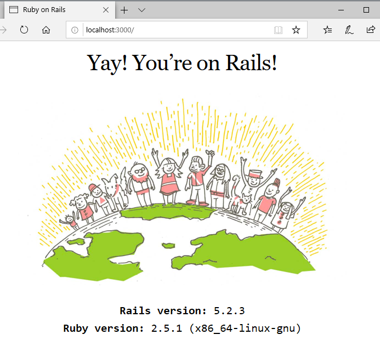This screenshot has height=357, width=380.
Task: Close the Ruby on Rails tab
Action: coord(106,10)
